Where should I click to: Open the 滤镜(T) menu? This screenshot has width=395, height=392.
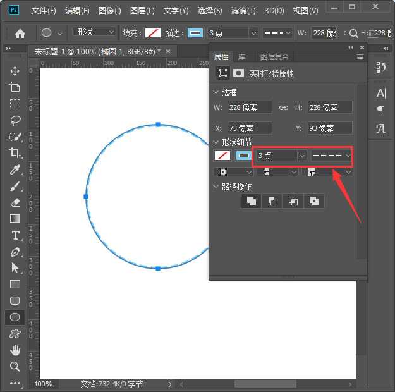click(243, 11)
